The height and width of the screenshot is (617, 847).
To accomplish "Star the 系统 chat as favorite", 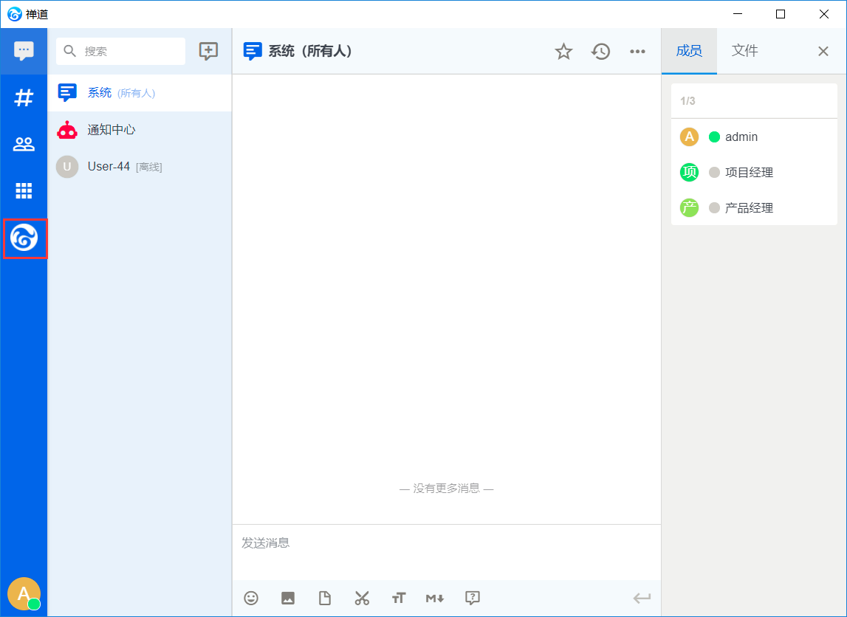I will tap(563, 52).
